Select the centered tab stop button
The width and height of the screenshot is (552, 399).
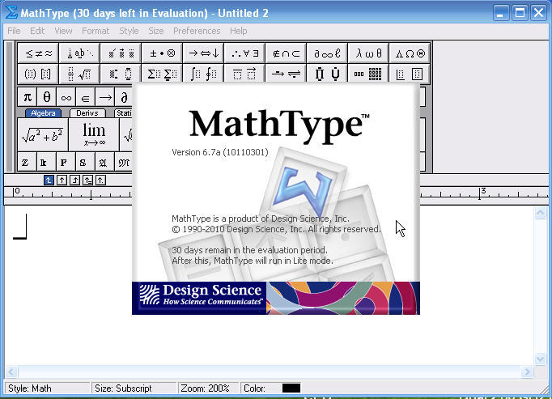click(62, 180)
